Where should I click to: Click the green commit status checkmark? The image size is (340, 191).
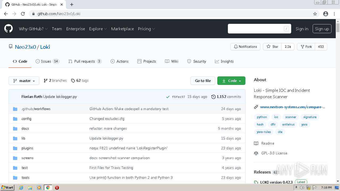[x=168, y=97]
